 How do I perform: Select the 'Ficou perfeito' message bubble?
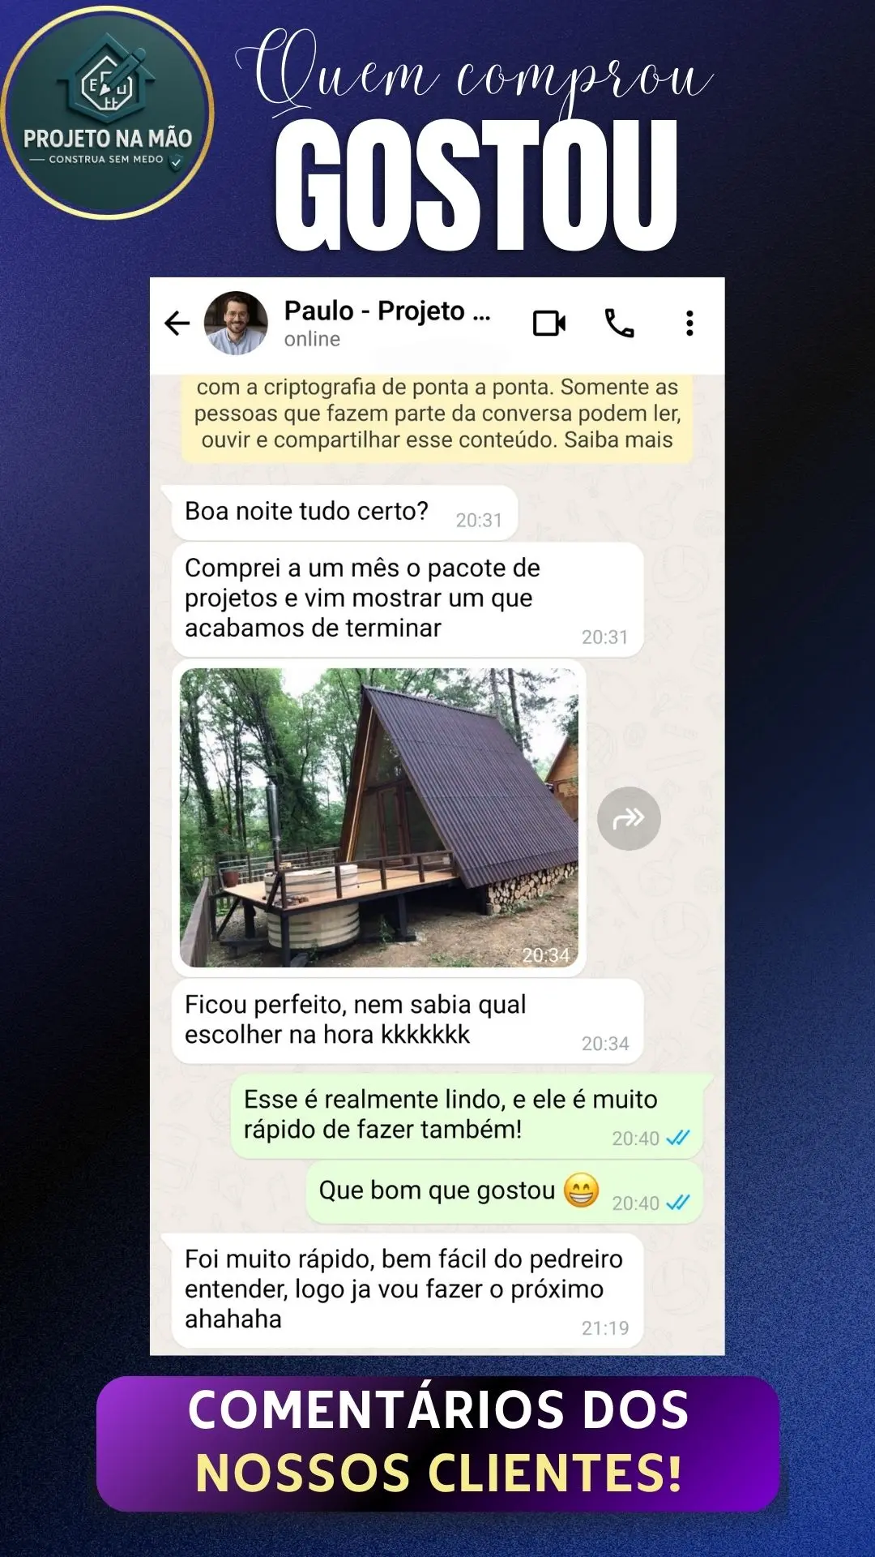tap(408, 1021)
